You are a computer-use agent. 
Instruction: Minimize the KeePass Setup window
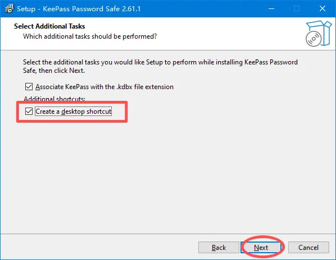[x=271, y=8]
